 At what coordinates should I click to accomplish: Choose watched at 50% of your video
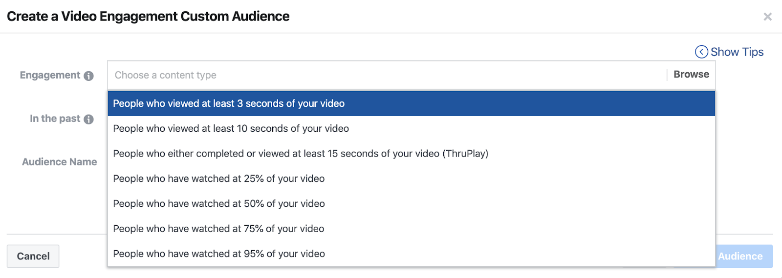[x=218, y=204]
